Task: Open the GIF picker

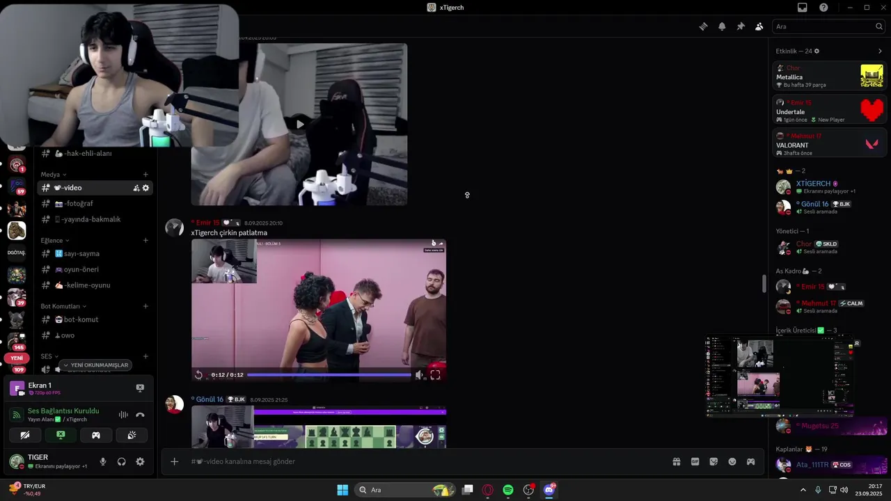Action: point(695,461)
